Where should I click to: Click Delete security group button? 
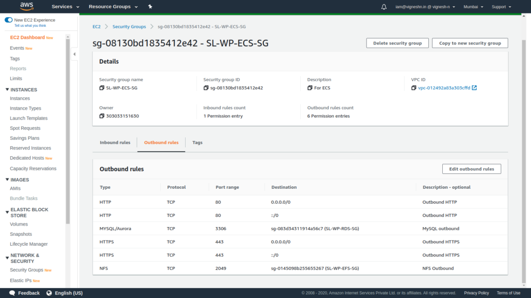tap(397, 43)
